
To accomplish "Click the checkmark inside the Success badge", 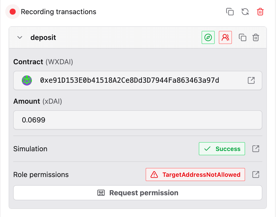I will pyautogui.click(x=207, y=149).
